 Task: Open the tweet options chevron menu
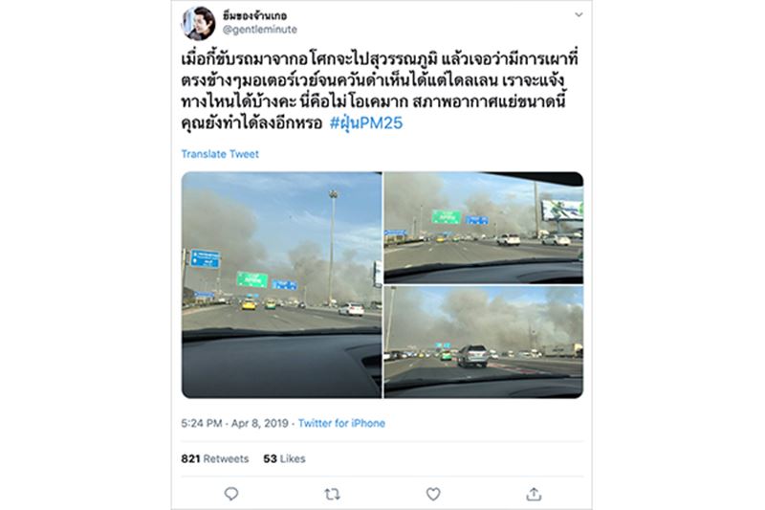pyautogui.click(x=579, y=14)
